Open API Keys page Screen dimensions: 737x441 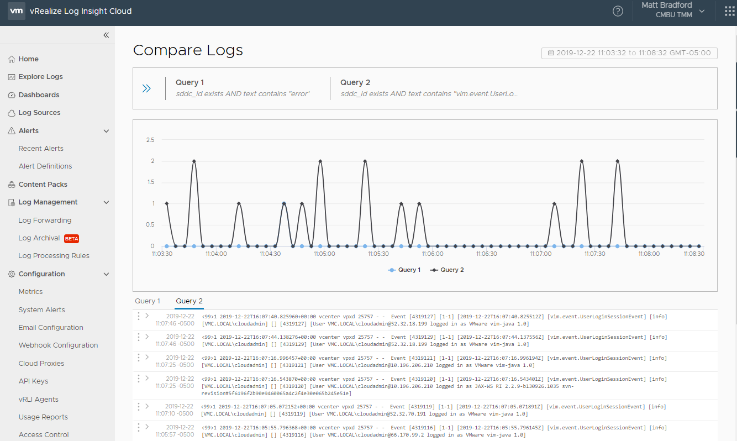tap(33, 381)
